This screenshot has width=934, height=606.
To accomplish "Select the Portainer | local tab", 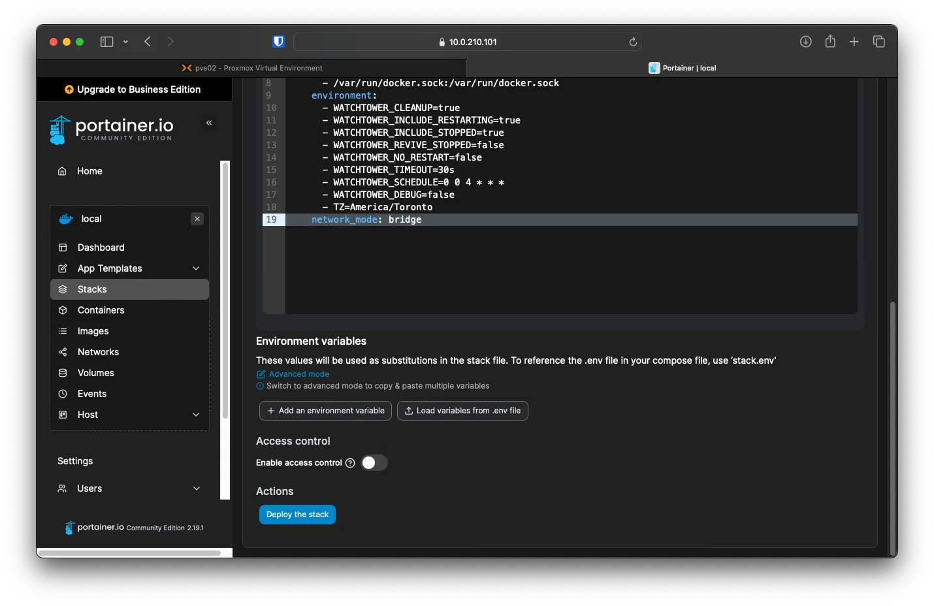I will pyautogui.click(x=682, y=68).
